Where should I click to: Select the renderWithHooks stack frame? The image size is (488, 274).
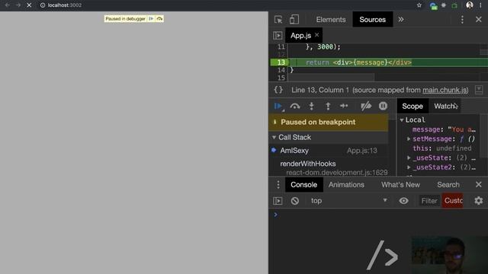329,167
